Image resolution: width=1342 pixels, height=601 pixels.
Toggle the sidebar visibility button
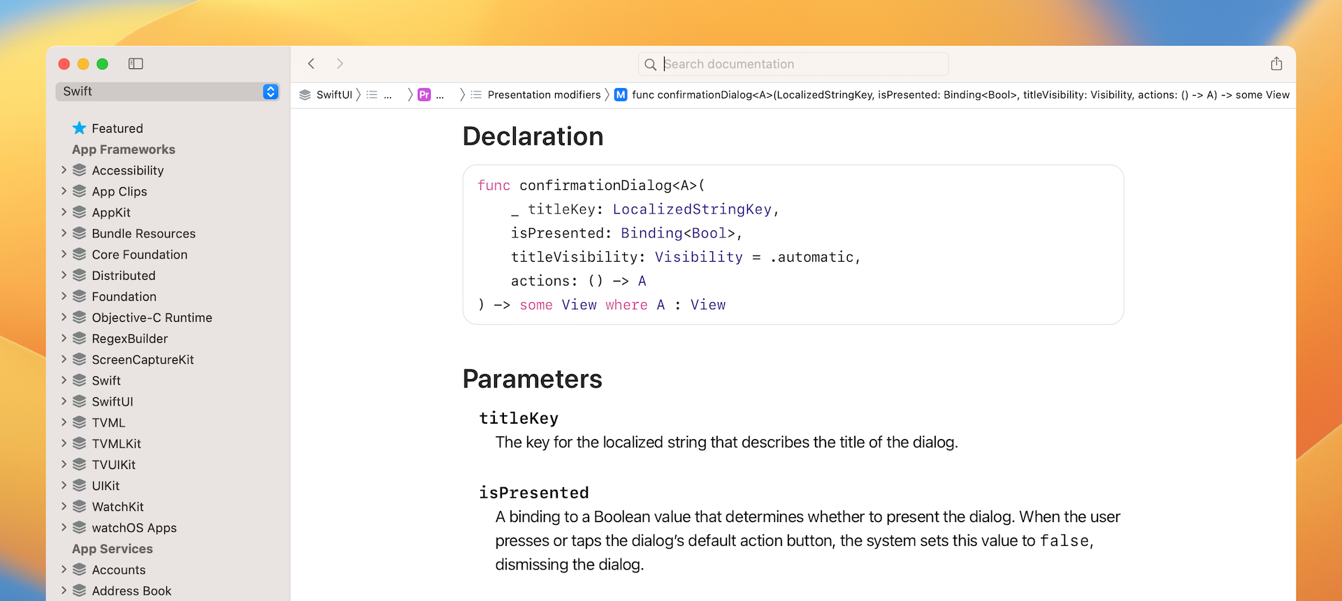(x=136, y=64)
